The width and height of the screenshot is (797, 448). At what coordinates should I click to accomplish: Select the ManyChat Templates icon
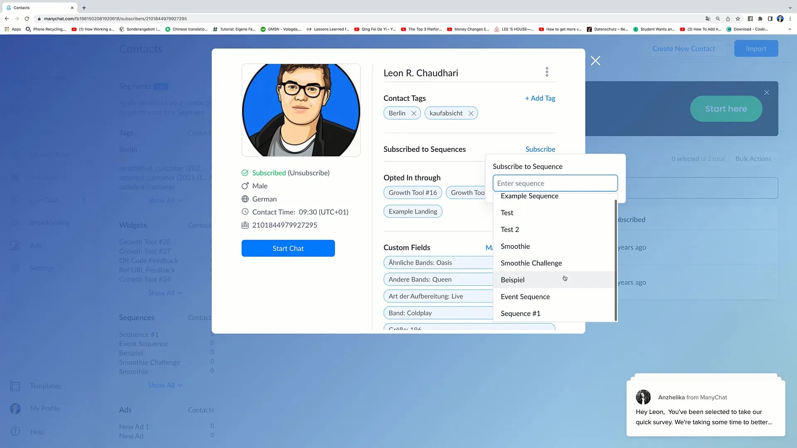pos(15,387)
